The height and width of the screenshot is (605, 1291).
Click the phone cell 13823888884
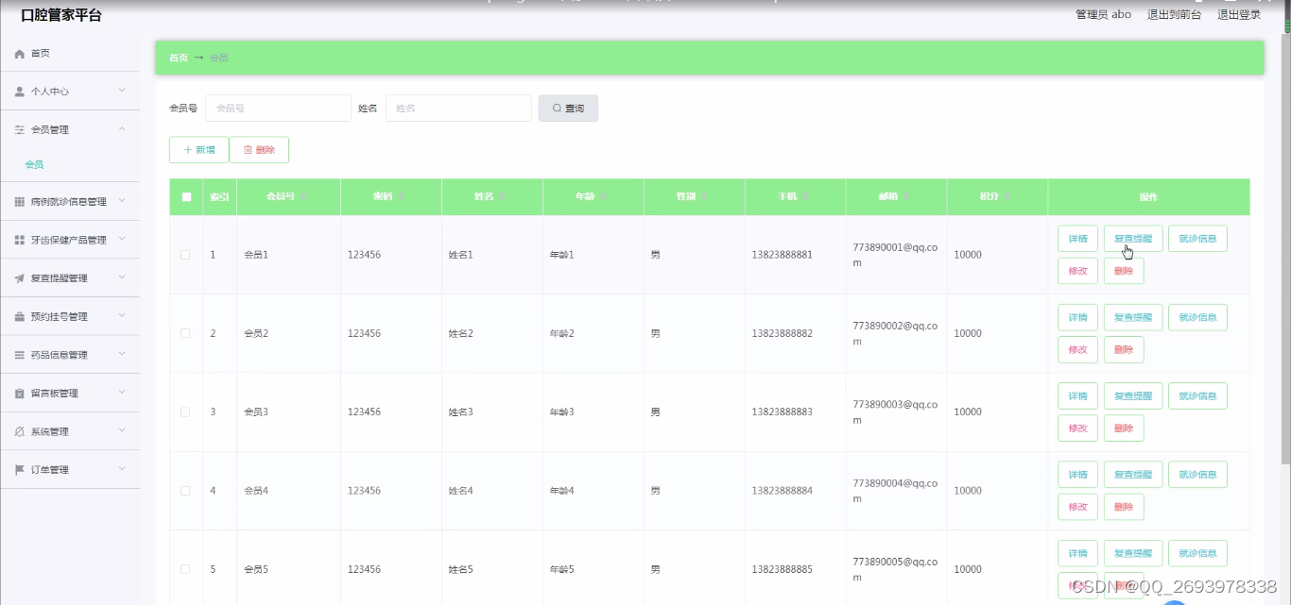click(x=782, y=491)
